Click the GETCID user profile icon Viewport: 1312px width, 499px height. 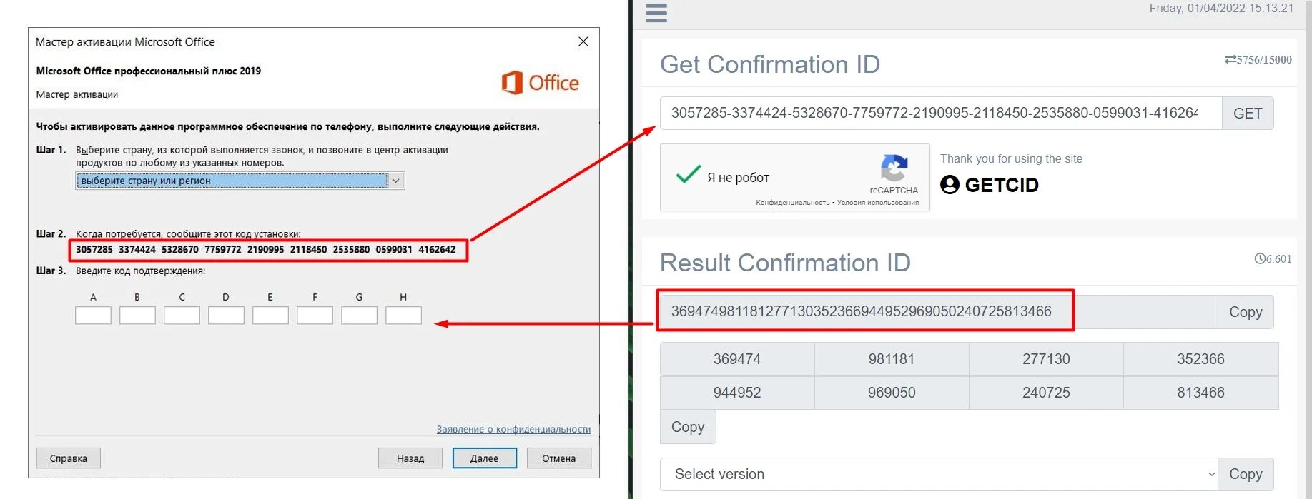(950, 185)
